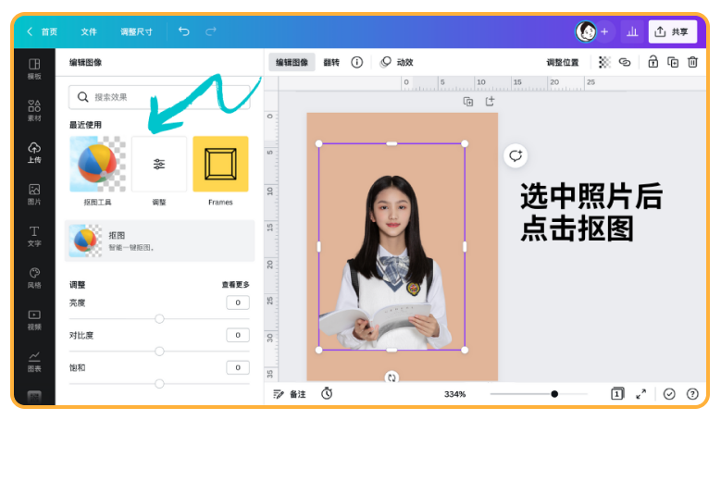Viewport: 721px width, 494px height.
Task: Click the info circle icon
Action: click(x=357, y=62)
